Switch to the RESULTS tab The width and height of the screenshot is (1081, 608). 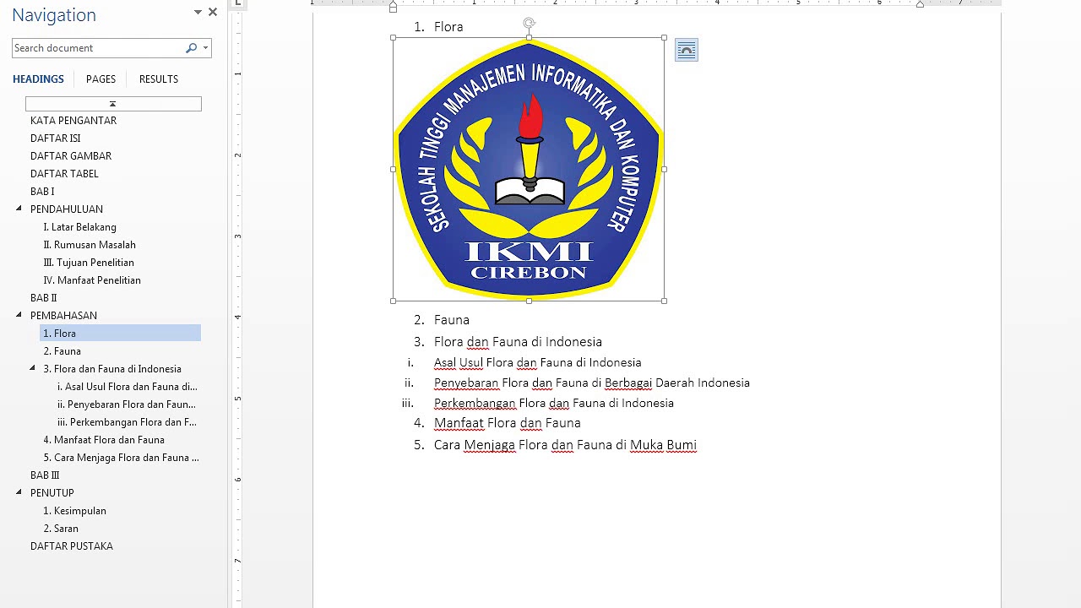[159, 79]
